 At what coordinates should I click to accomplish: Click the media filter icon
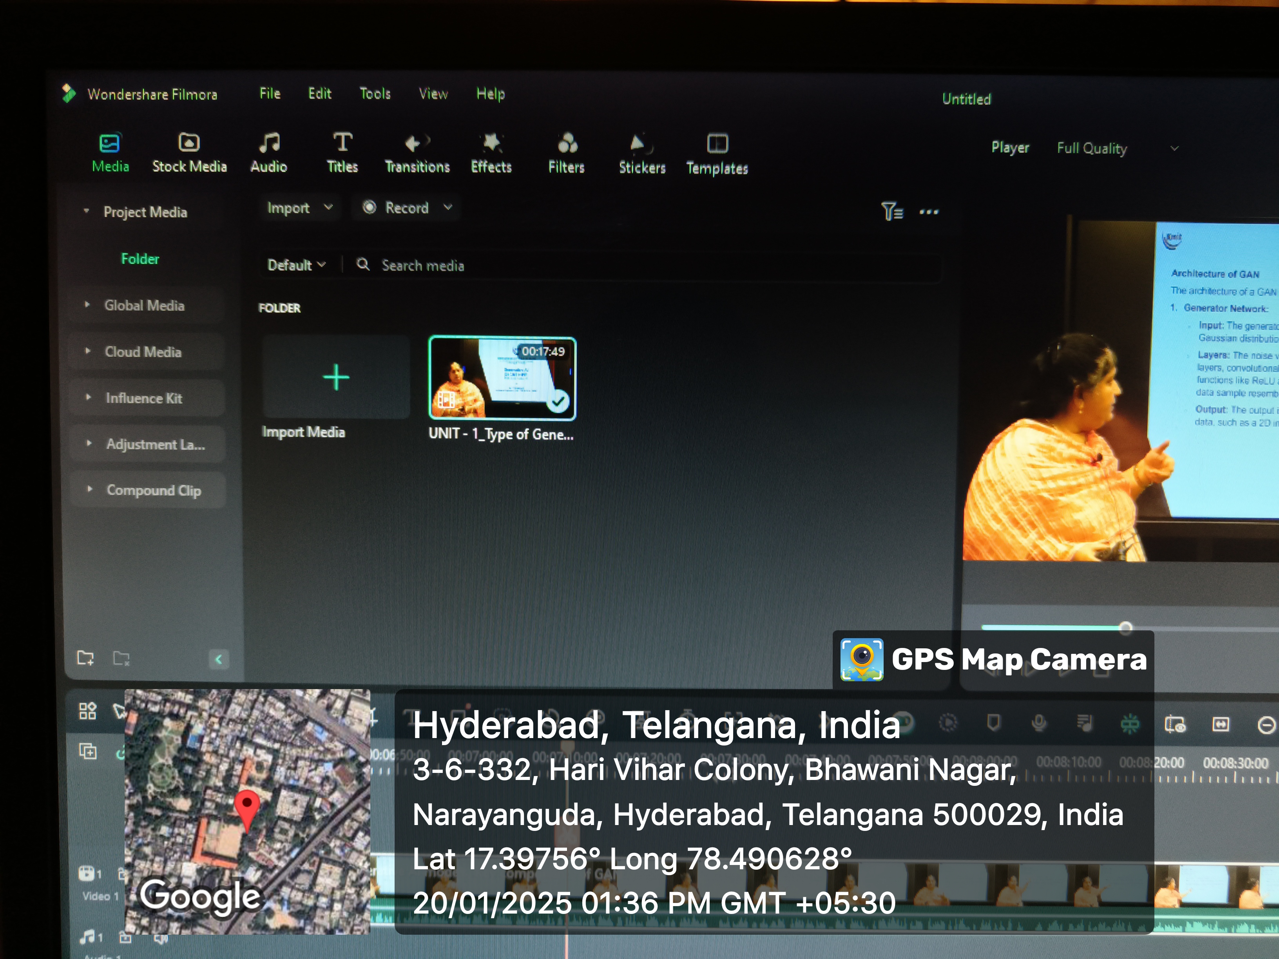point(891,212)
